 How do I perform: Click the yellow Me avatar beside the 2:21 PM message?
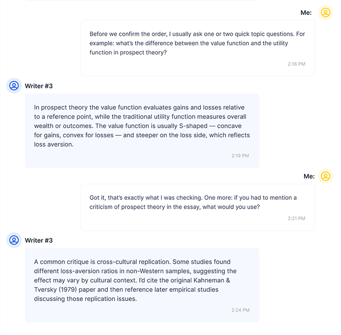click(326, 176)
